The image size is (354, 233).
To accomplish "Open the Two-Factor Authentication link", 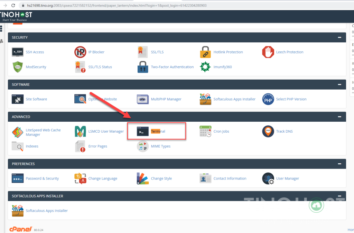I will [x=172, y=67].
